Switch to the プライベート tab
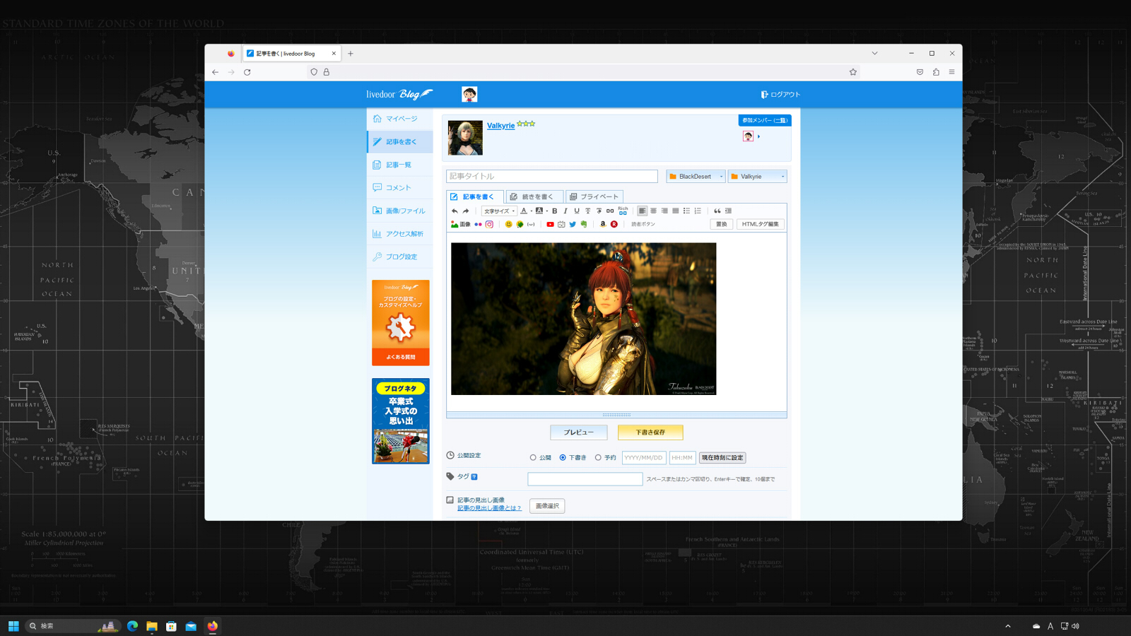 594,196
